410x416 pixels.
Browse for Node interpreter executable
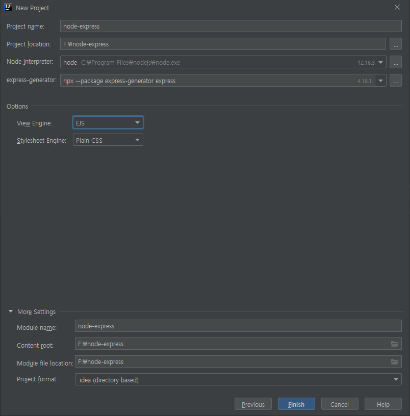395,62
